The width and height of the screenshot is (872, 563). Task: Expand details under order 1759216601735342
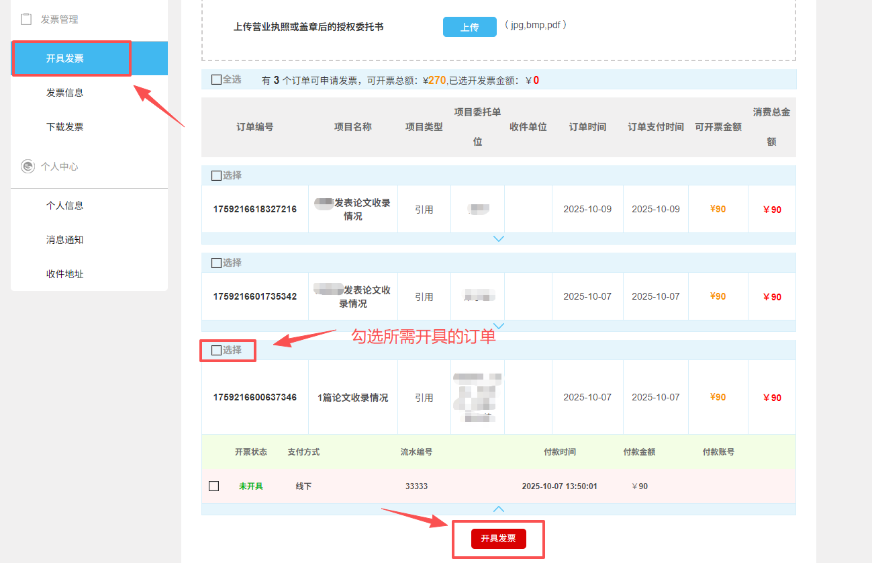coord(498,326)
